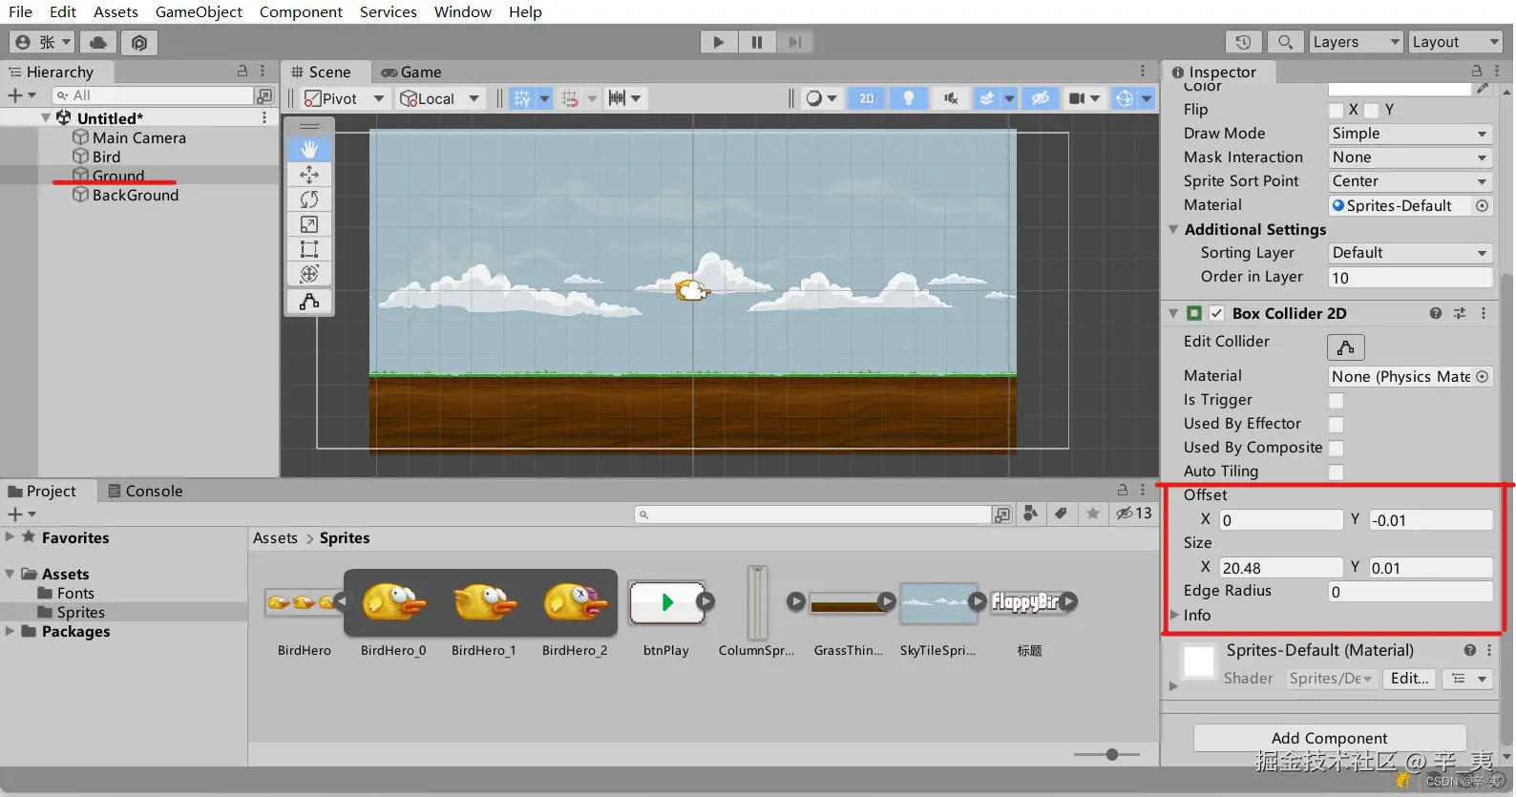Switch to the Console tab
1516x797 pixels.
tap(145, 491)
